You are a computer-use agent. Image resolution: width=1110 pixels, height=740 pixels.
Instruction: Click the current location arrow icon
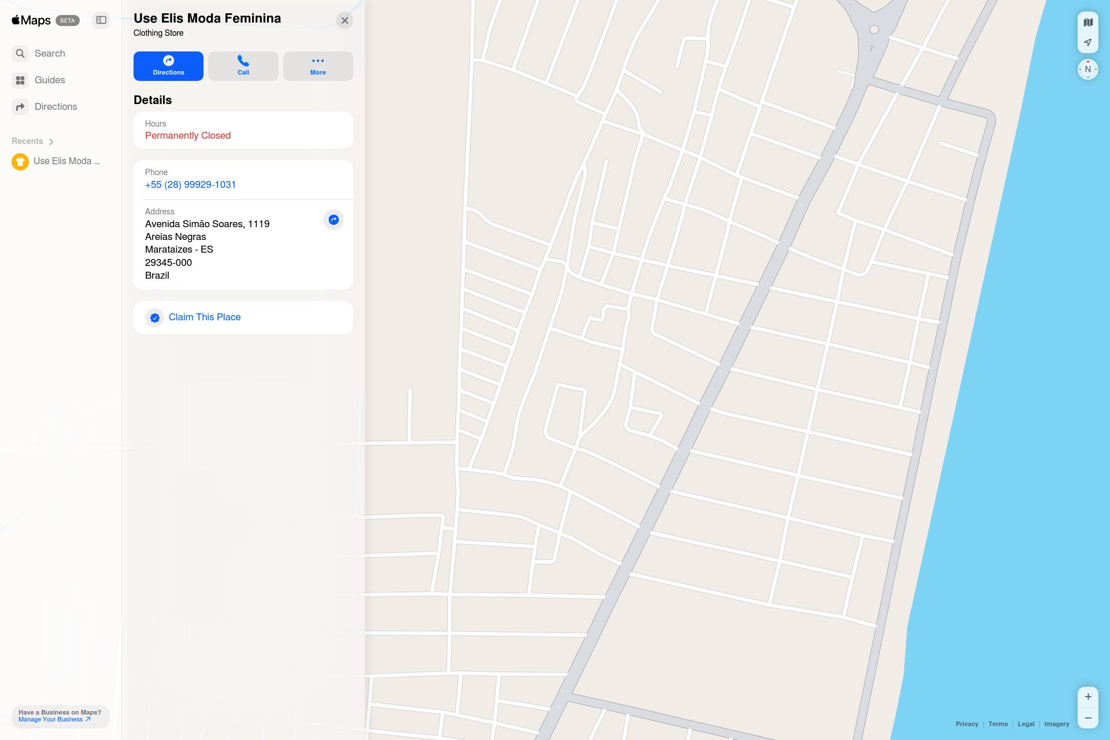[x=1088, y=42]
